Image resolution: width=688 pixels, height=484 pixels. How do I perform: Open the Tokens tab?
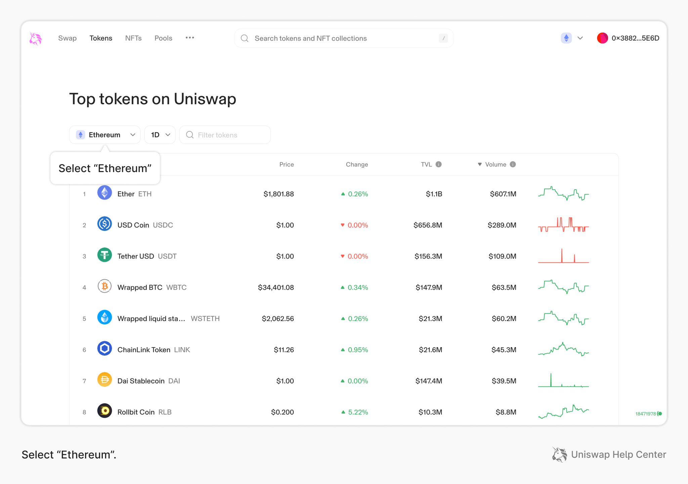(101, 38)
